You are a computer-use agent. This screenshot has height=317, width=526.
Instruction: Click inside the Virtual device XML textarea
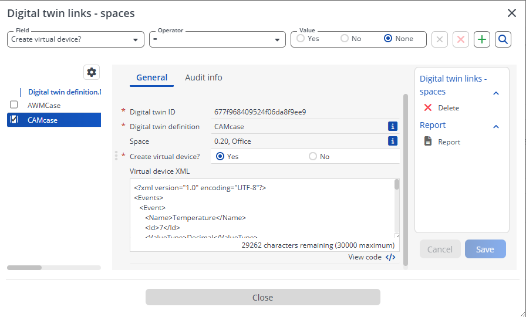[262, 208]
